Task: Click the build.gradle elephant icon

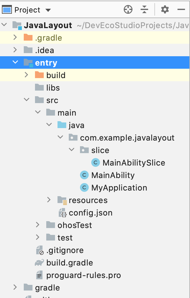Action: click(39, 263)
